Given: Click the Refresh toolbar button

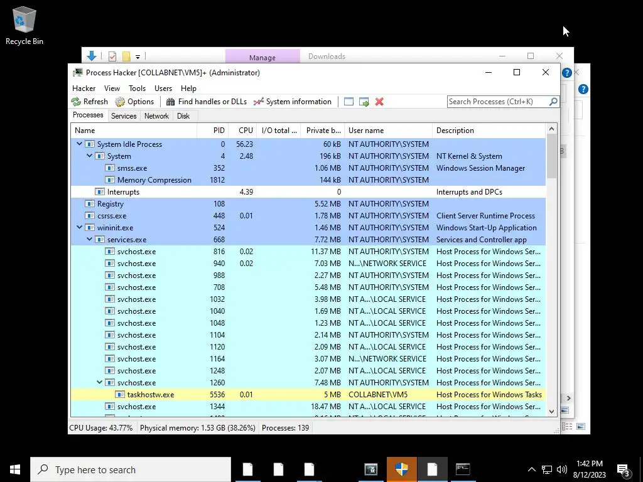Looking at the screenshot, I should pos(89,102).
